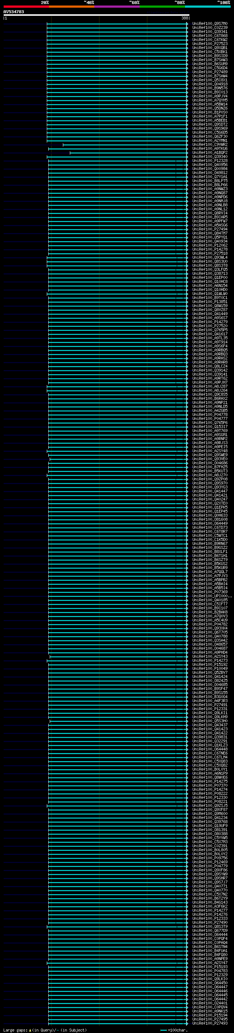Select hit label UniRef100_B6T1H1
The height and width of the screenshot is (1033, 234).
coord(210,556)
